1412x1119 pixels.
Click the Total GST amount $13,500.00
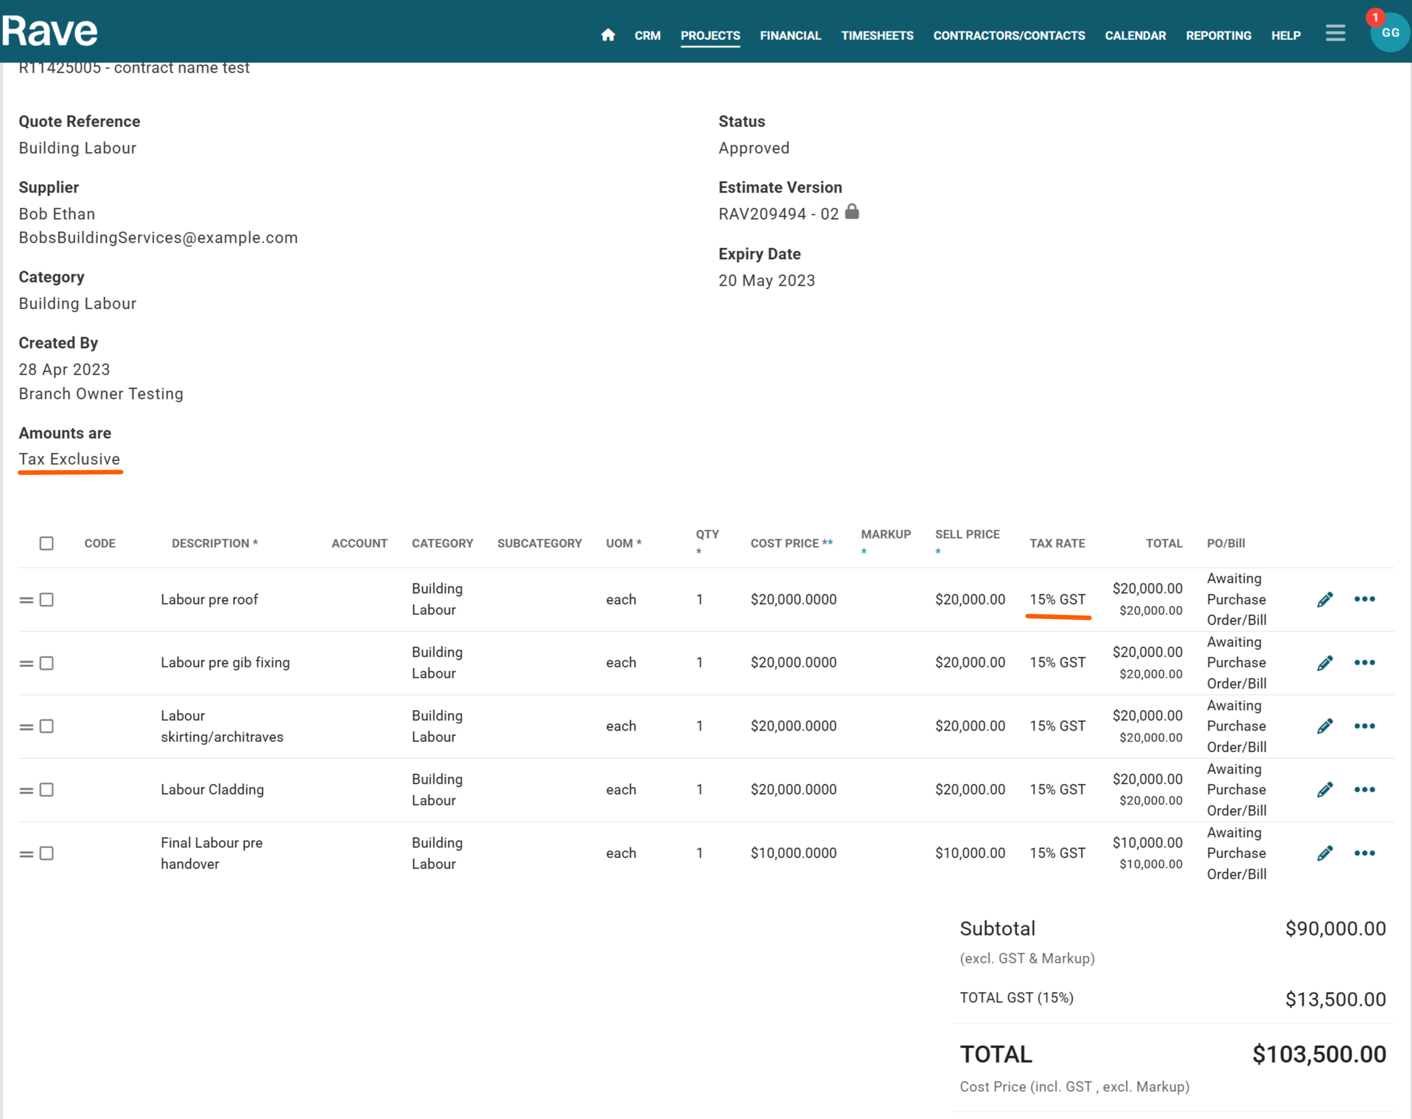pos(1335,999)
